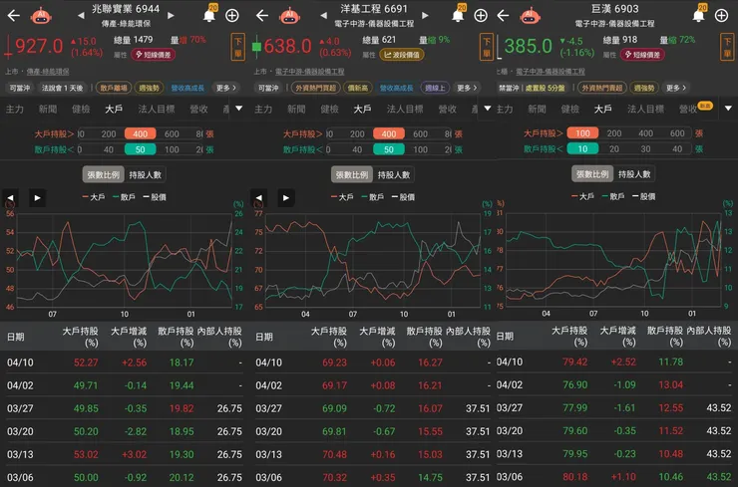The image size is (738, 487).
Task: Show 更多 tags for 巨漢
Action: 676,88
